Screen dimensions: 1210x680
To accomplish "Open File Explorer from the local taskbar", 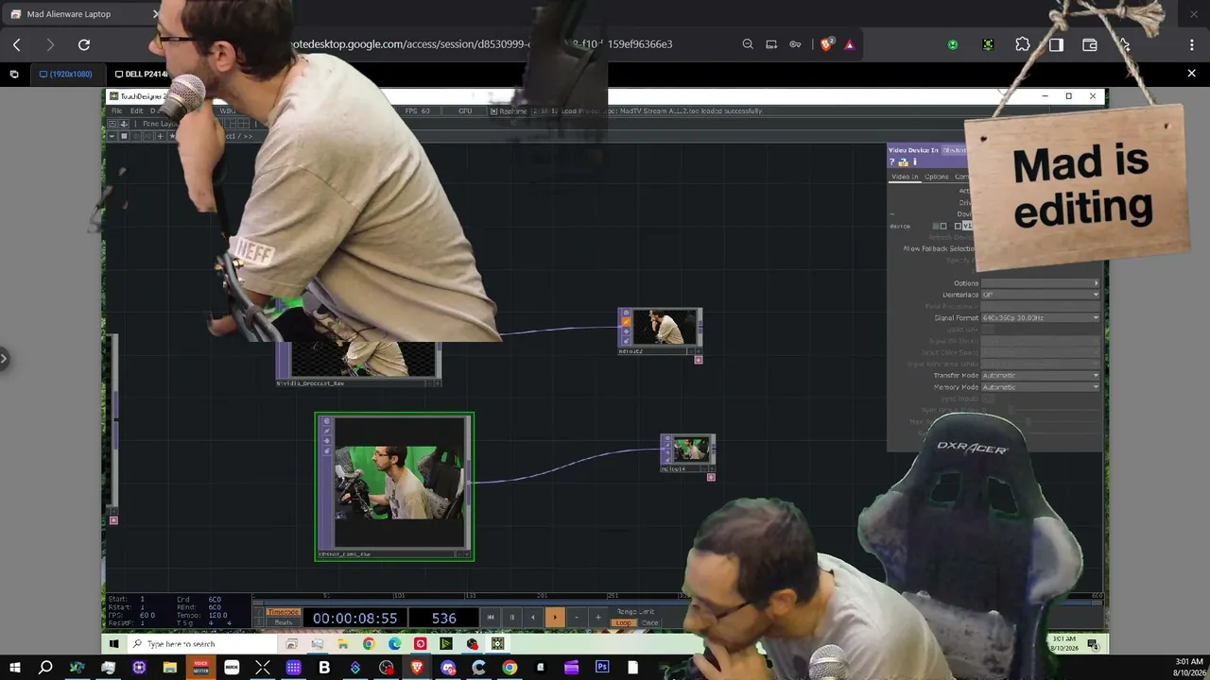I will [170, 668].
